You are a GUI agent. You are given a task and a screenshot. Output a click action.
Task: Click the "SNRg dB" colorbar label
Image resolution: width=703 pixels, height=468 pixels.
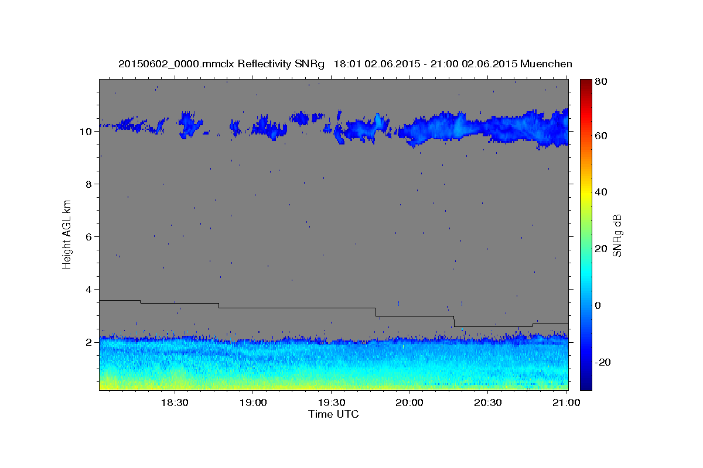click(x=617, y=235)
